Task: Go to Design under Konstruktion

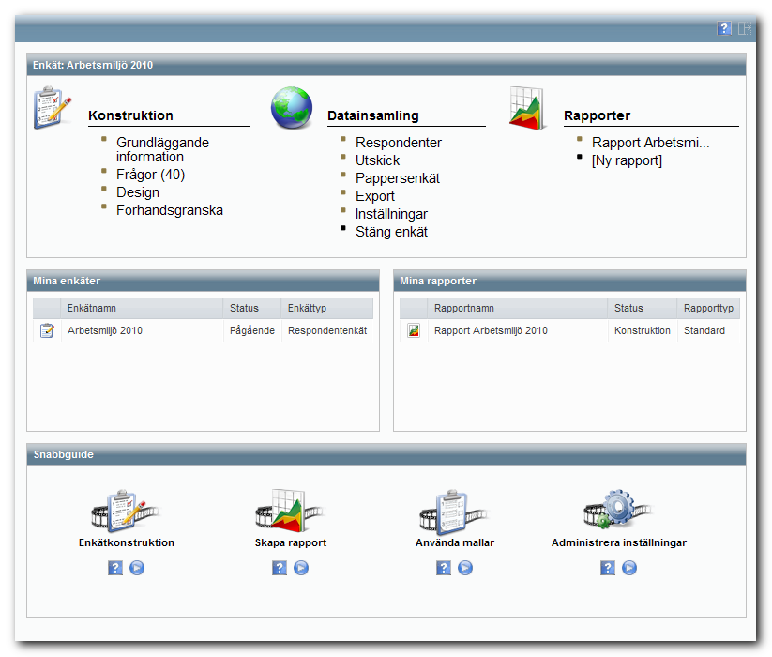Action: [x=138, y=192]
